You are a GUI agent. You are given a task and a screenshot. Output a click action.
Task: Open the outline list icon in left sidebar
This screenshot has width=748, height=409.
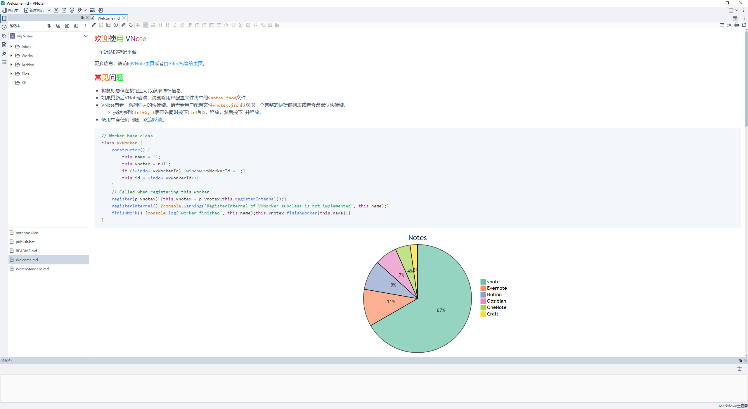4,62
